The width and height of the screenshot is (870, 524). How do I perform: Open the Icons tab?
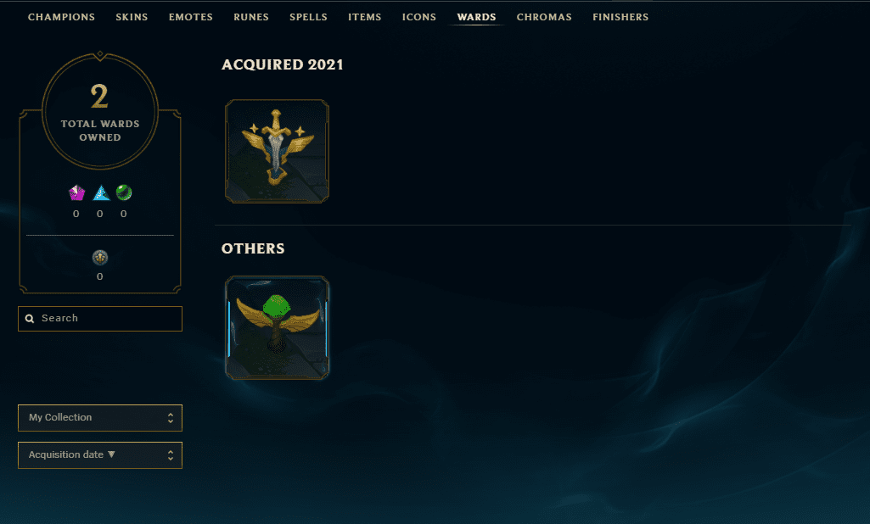tap(419, 17)
